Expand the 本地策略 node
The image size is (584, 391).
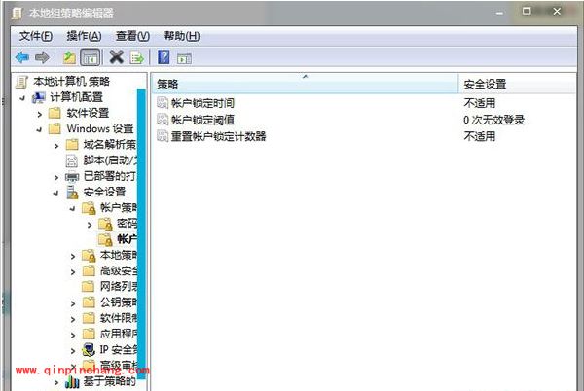[x=73, y=256]
